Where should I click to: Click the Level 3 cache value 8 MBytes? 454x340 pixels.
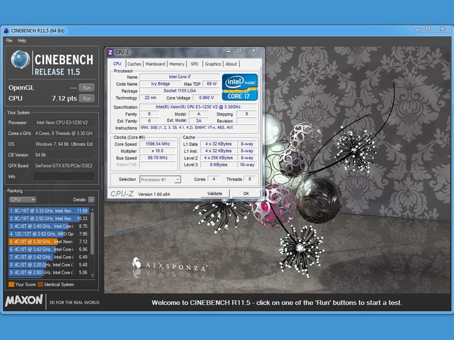[x=218, y=165]
